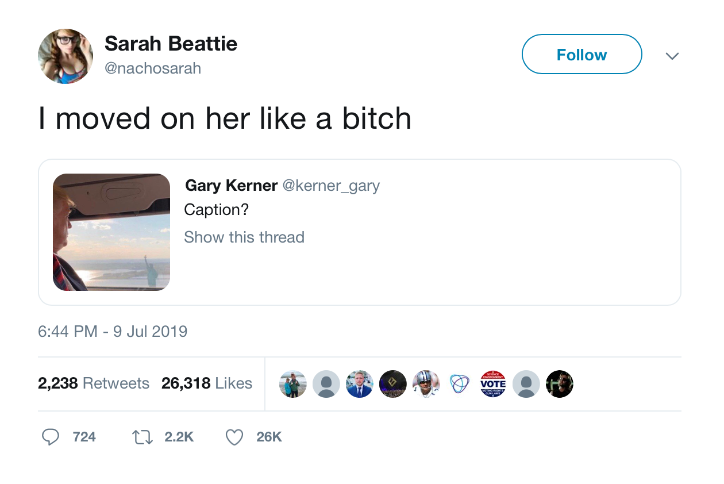Viewport: 724px width, 484px height.
Task: Open the dark sunglasses man liker avatar
Action: 560,384
